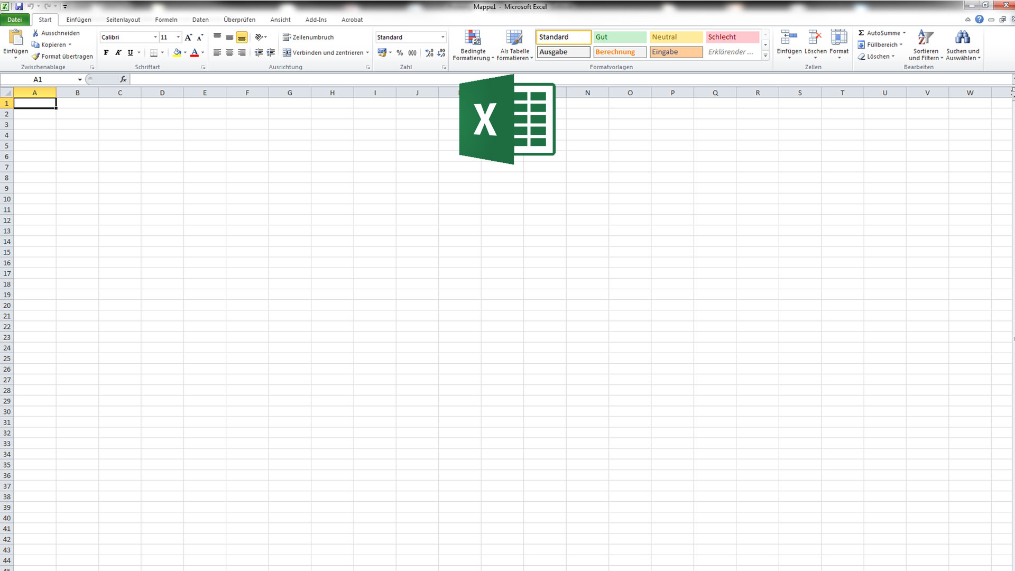Screen dimensions: 1015x571
Task: Click the AutoSumme sigma icon
Action: (x=861, y=33)
